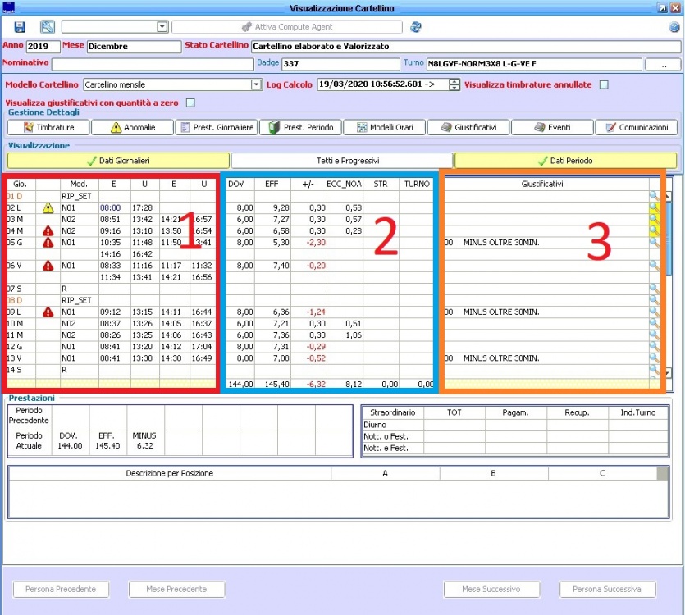Click the Anomalie button
Viewport: 685px width, 615px height.
(x=133, y=128)
